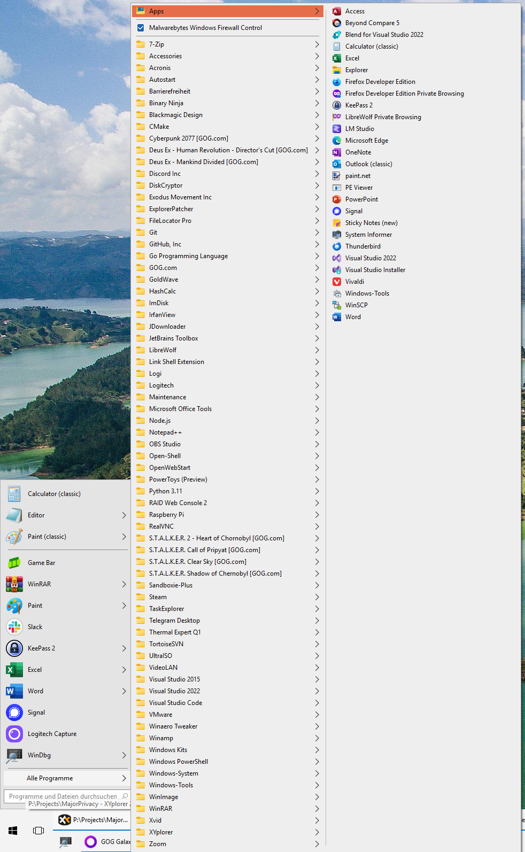Image resolution: width=525 pixels, height=852 pixels.
Task: Open JetBrains Toolbox folder entry
Action: (x=227, y=338)
